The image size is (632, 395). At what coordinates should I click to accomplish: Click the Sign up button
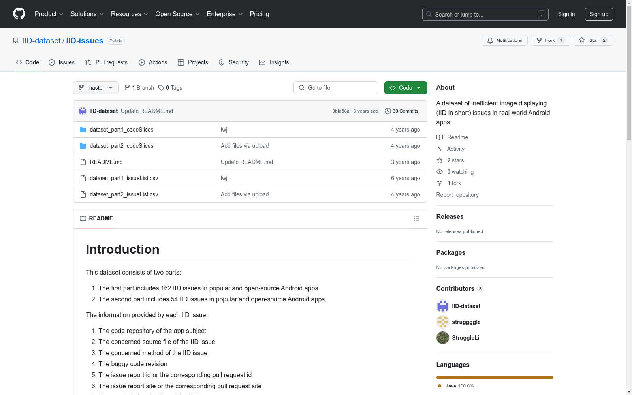click(599, 14)
